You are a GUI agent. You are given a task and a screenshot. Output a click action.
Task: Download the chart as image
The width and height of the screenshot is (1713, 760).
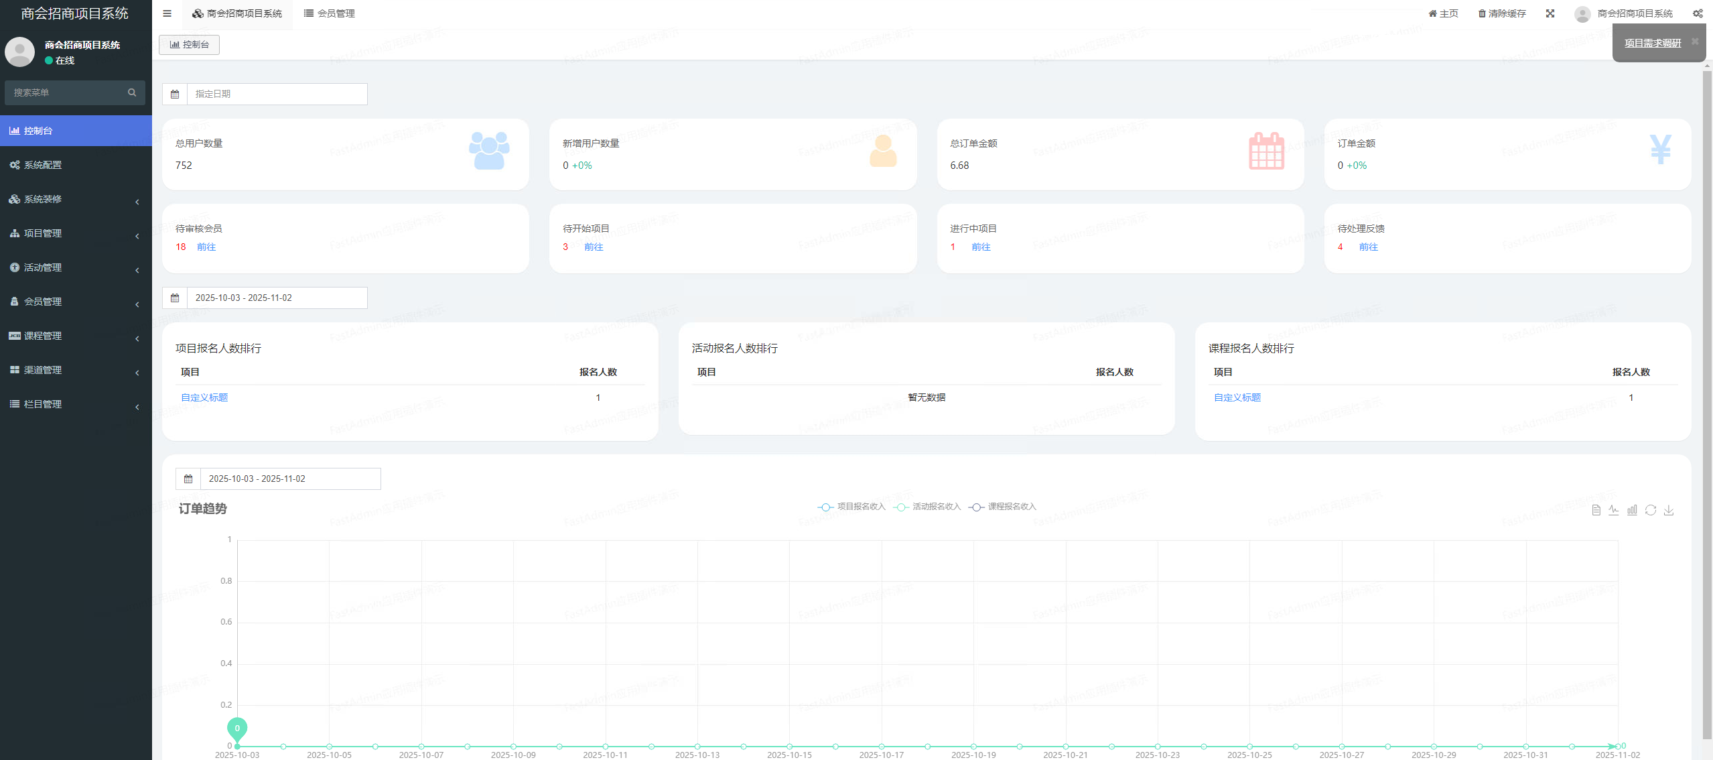click(1669, 510)
